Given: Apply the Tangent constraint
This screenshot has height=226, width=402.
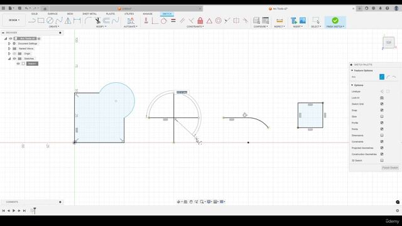Looking at the screenshot, I should 163,21.
